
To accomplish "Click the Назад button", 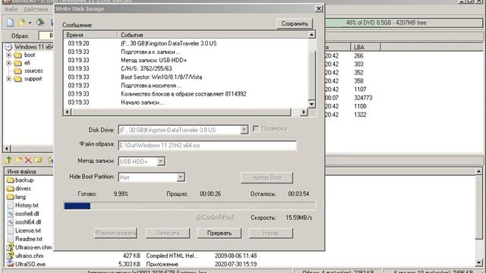I will point(270,233).
